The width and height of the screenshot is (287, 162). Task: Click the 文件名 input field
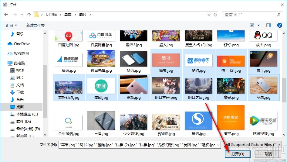137,145
